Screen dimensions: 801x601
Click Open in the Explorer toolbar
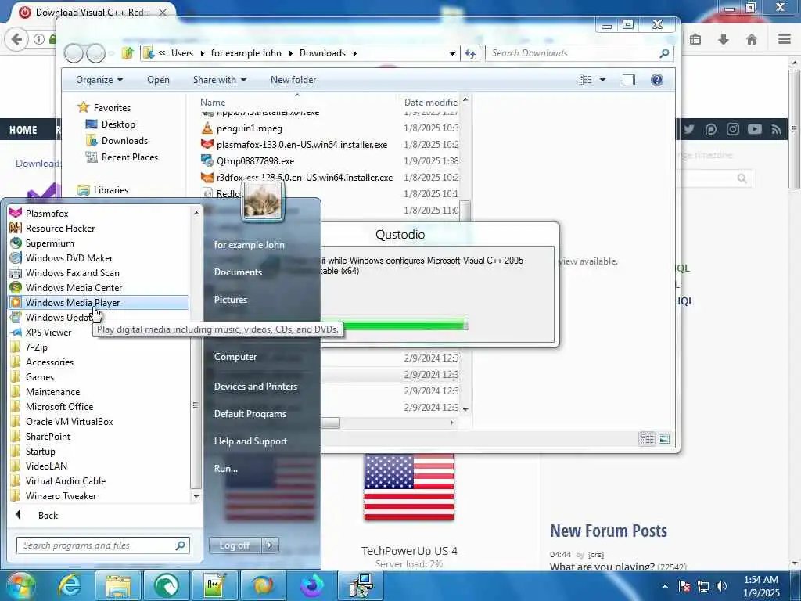[158, 80]
